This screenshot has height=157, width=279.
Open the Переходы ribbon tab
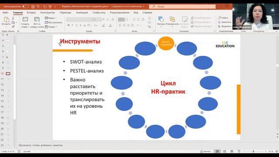[x=65, y=13]
